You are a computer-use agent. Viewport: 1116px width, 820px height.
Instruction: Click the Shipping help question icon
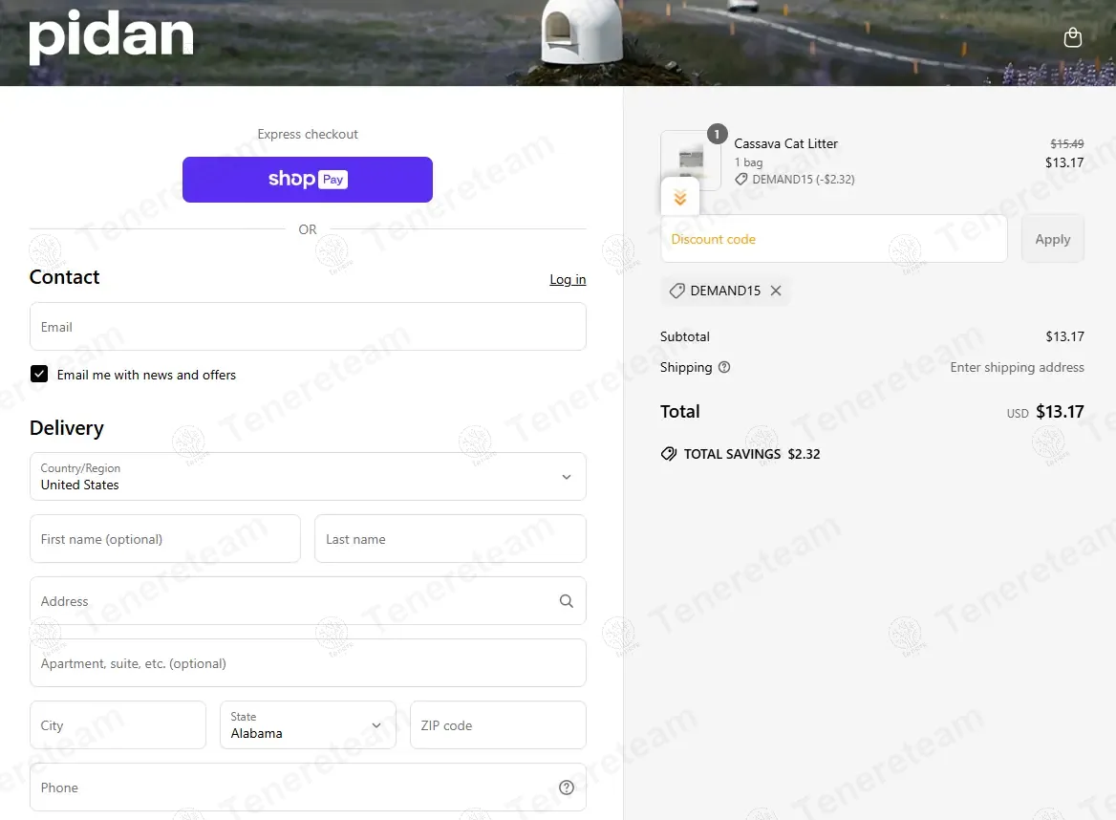(724, 367)
